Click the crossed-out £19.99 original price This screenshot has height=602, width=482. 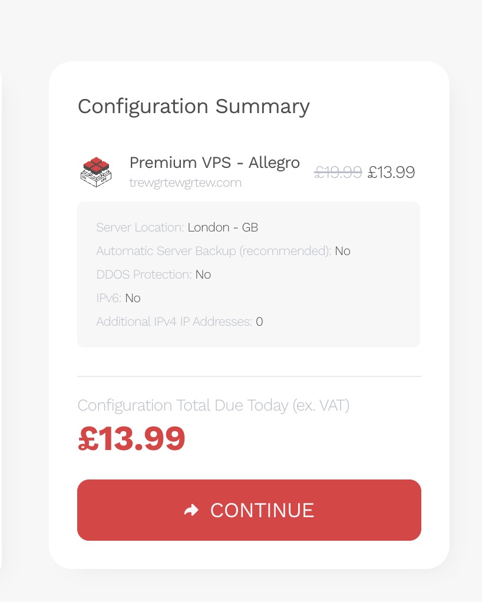coord(338,173)
